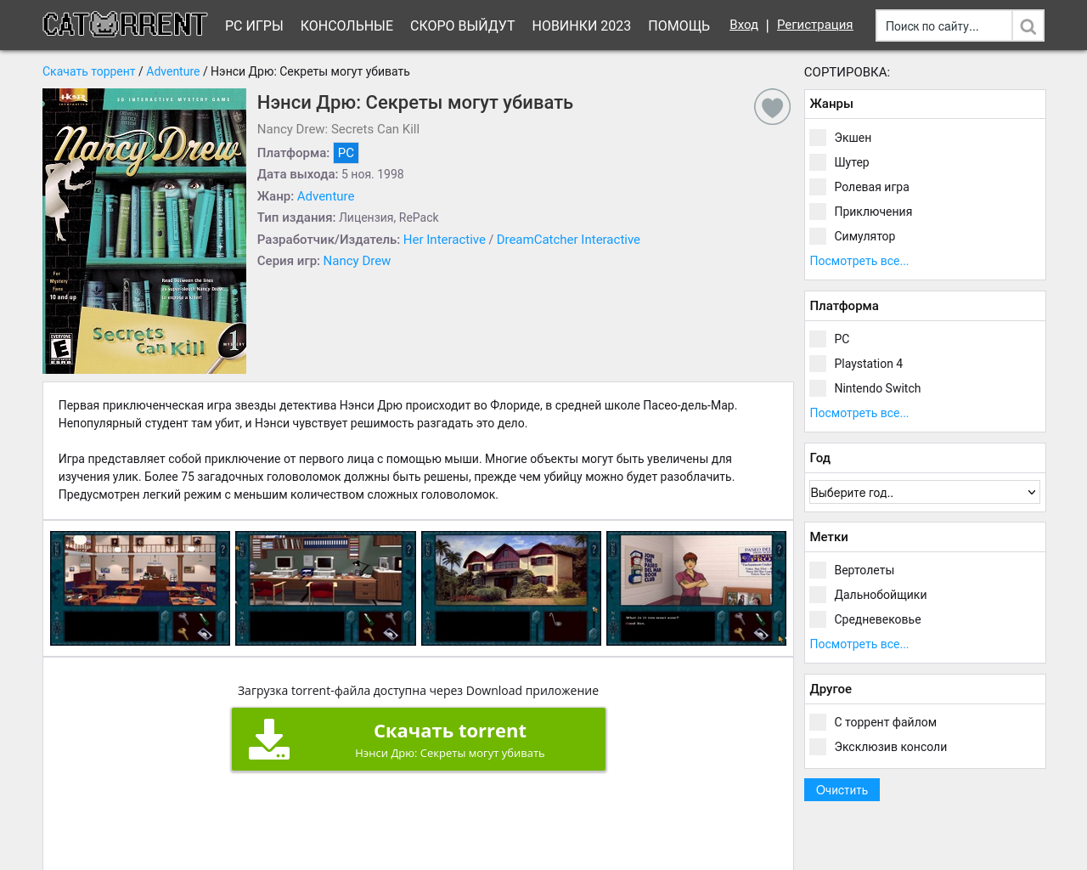This screenshot has height=870, width=1087.
Task: Enable the Экшен genre checkbox
Action: [x=818, y=138]
